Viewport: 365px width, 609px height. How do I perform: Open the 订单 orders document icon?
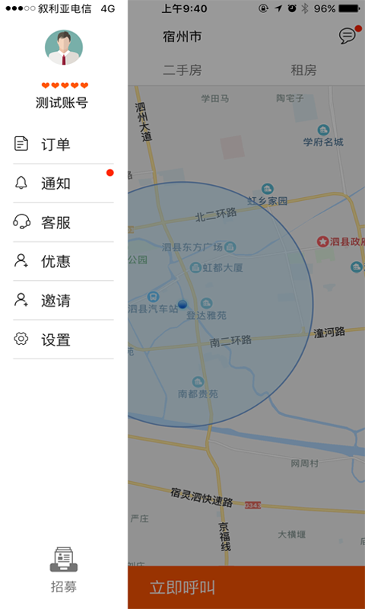(x=21, y=144)
